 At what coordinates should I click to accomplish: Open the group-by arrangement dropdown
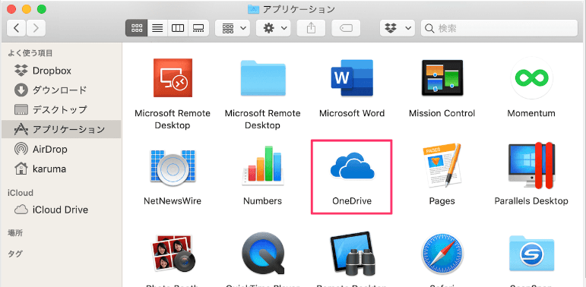[233, 28]
